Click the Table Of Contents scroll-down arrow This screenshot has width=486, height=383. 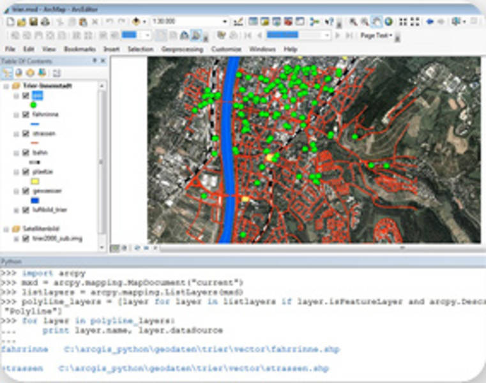click(x=102, y=248)
